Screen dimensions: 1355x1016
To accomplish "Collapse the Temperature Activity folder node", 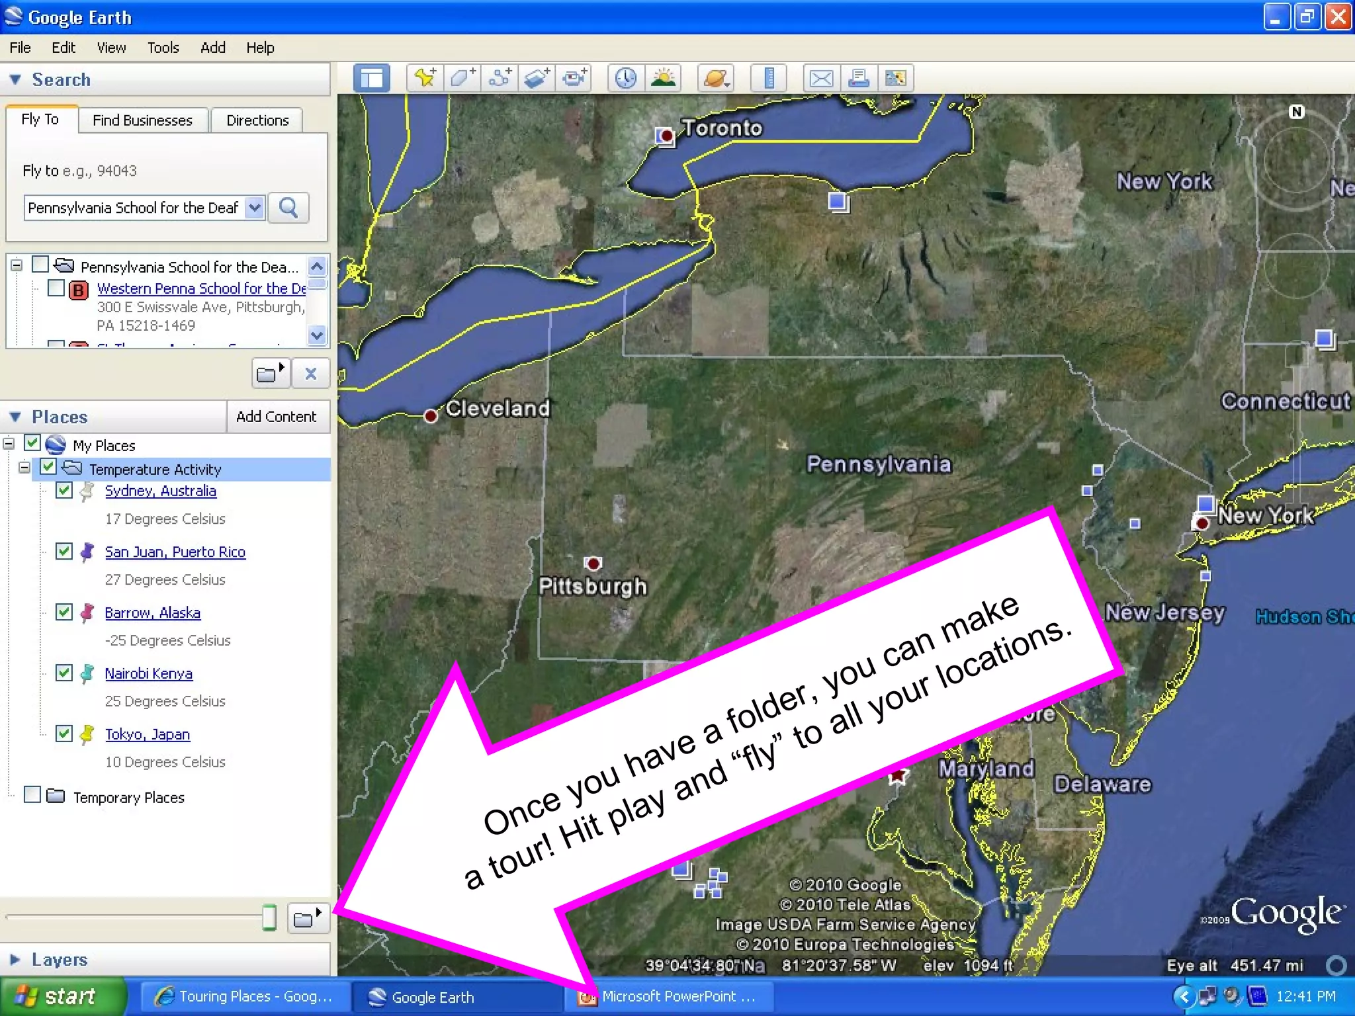I will [x=24, y=468].
